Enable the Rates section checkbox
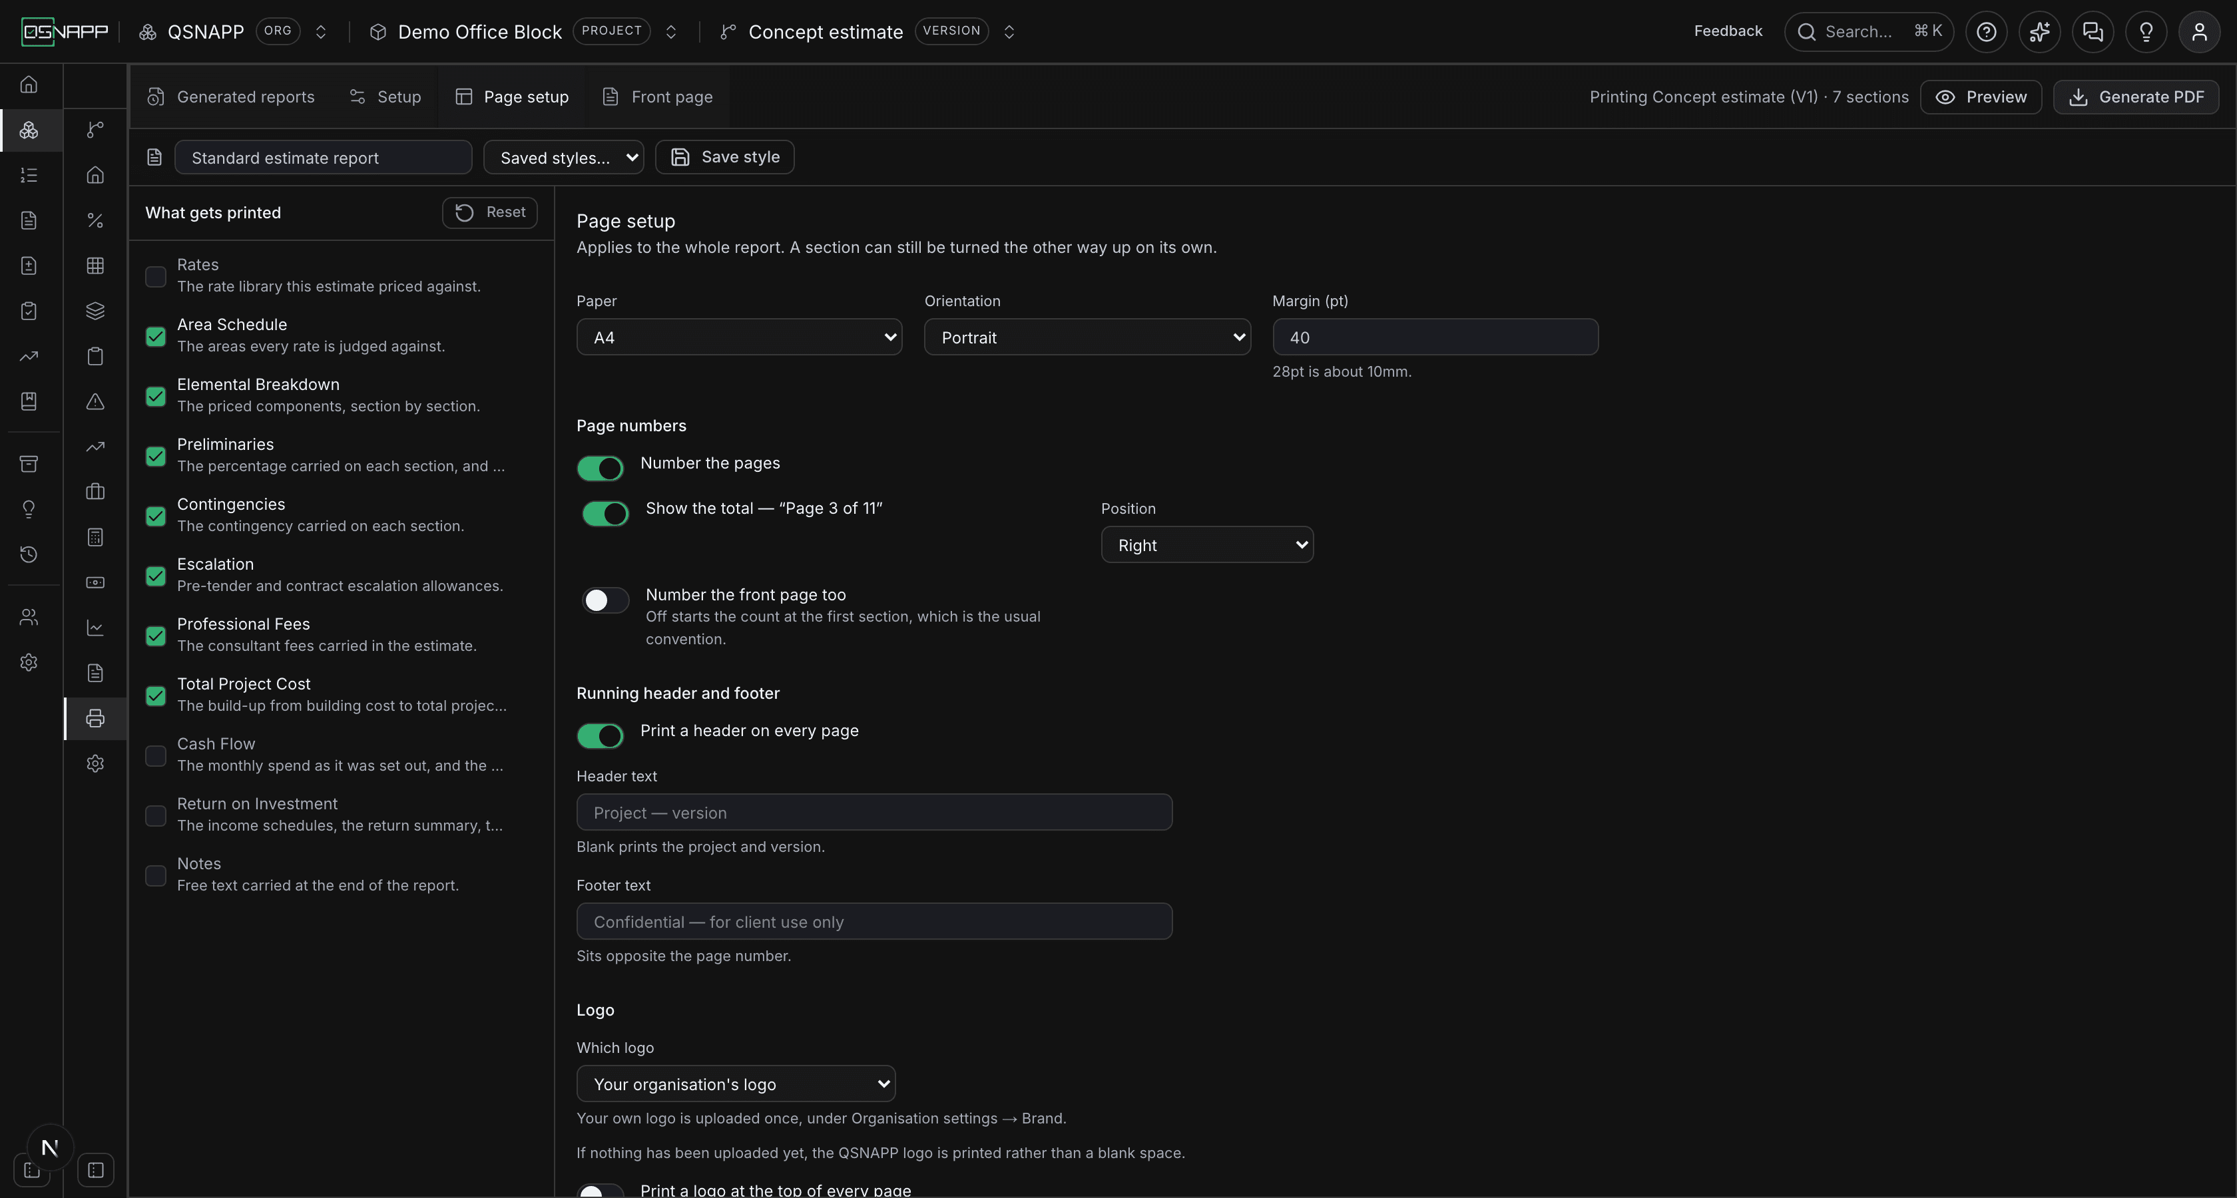Screen dimensions: 2237x1198 (155, 276)
